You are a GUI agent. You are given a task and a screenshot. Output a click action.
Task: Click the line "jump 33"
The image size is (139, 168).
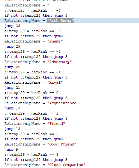[x=12, y=26]
